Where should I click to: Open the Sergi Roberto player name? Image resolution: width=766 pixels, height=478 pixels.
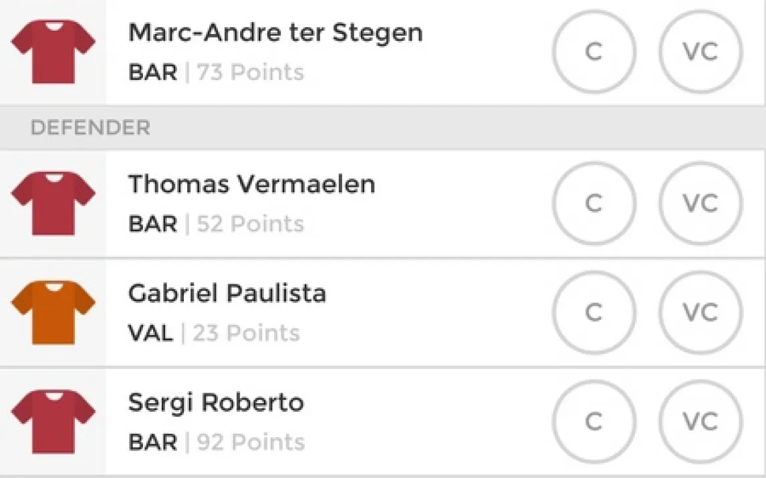tap(215, 403)
